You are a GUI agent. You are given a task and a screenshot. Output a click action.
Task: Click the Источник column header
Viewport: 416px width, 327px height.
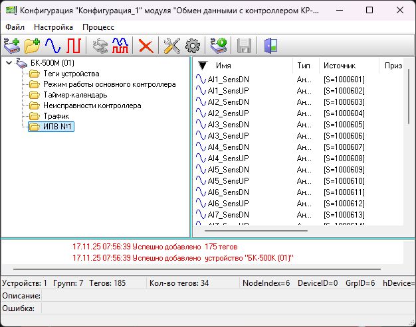tap(340, 66)
